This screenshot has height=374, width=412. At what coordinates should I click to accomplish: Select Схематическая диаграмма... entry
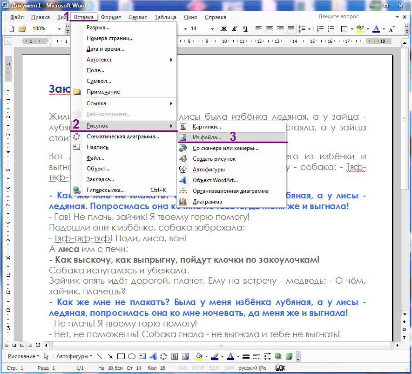tap(123, 136)
